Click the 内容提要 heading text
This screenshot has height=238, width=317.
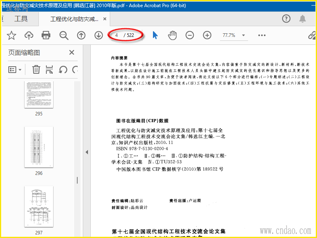coord(119,58)
